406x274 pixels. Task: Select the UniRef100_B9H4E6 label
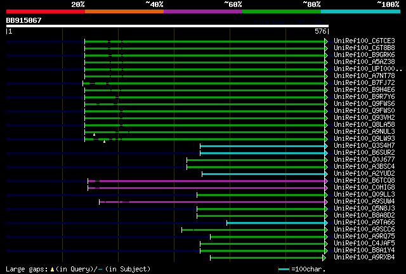[x=364, y=90]
